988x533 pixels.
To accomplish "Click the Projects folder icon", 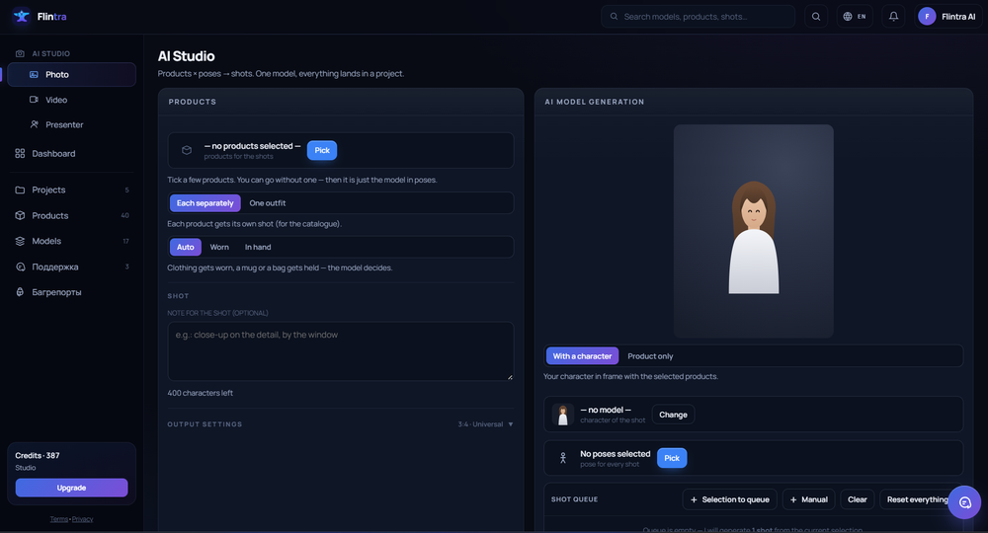I will pyautogui.click(x=20, y=190).
